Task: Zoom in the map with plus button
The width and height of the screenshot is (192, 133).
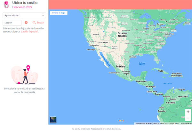Action: [x=188, y=112]
